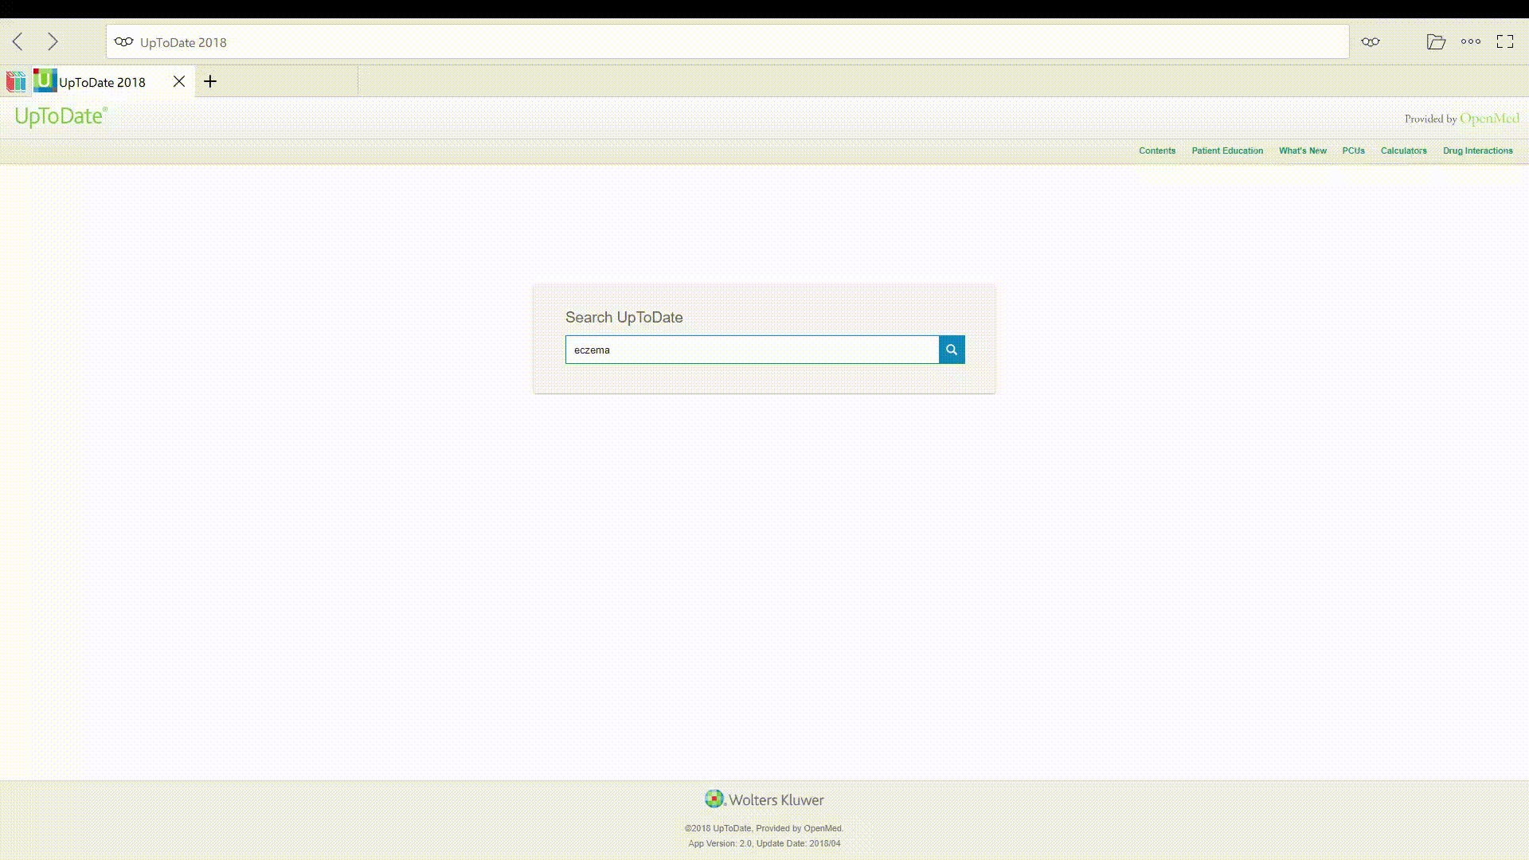Open the three-dot more options menu

pos(1471,41)
